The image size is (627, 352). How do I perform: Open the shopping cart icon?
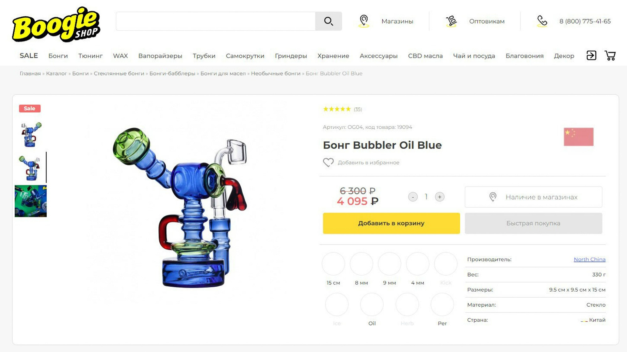click(610, 56)
